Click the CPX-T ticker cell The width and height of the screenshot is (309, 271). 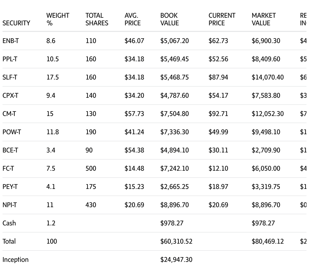click(10, 95)
